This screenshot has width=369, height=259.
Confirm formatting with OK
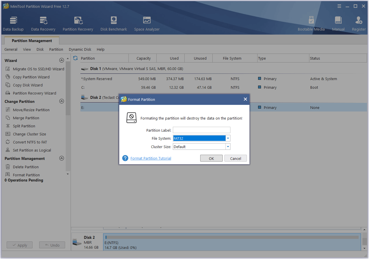(x=211, y=158)
